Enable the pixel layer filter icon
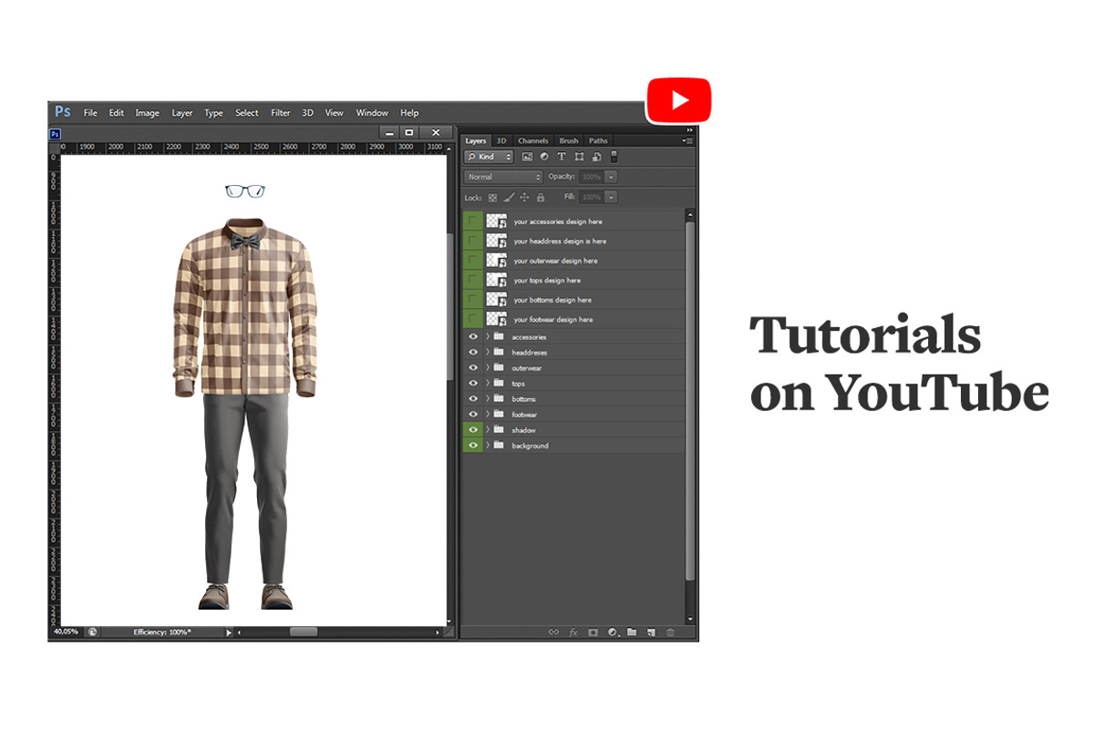The width and height of the screenshot is (1094, 729). pos(527,157)
